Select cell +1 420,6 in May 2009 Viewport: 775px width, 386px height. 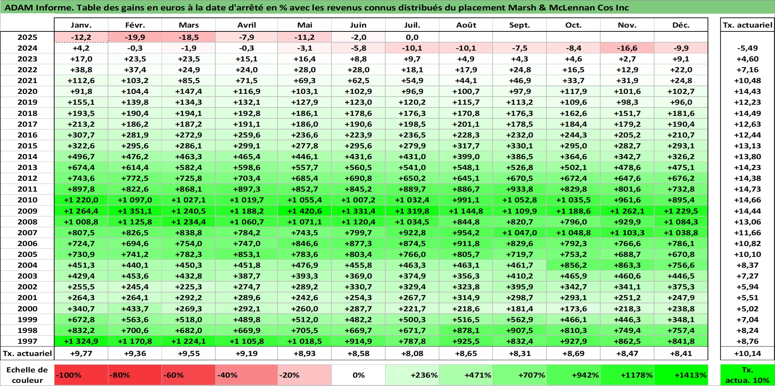point(305,211)
